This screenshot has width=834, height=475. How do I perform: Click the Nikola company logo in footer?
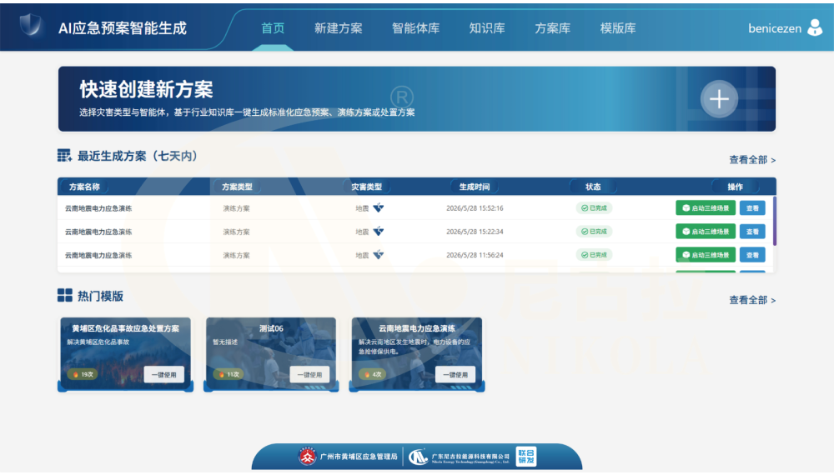pos(418,457)
